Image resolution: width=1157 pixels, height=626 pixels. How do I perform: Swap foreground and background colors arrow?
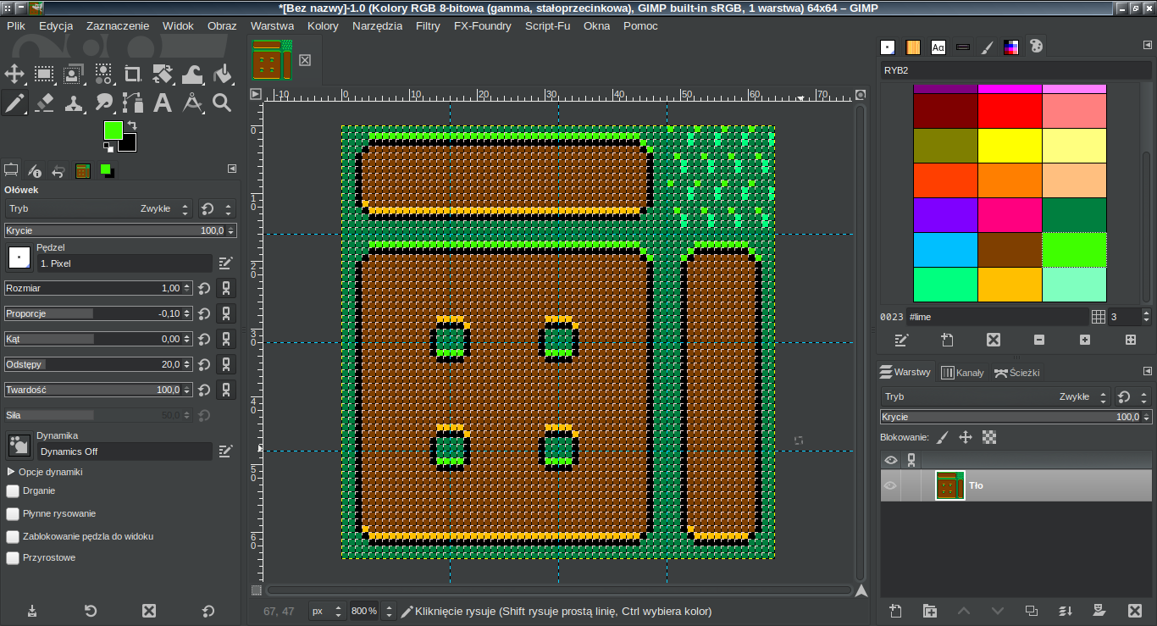132,126
